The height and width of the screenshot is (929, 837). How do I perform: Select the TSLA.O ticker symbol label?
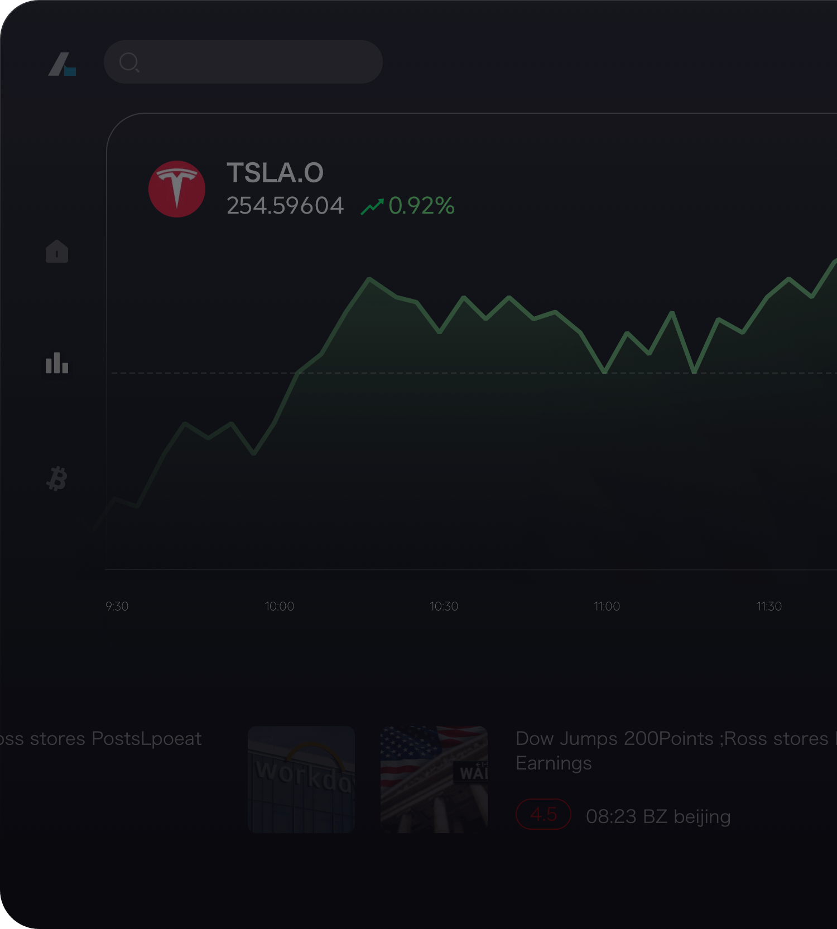(x=275, y=172)
